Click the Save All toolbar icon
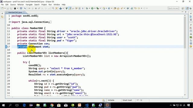 pos(11,8)
